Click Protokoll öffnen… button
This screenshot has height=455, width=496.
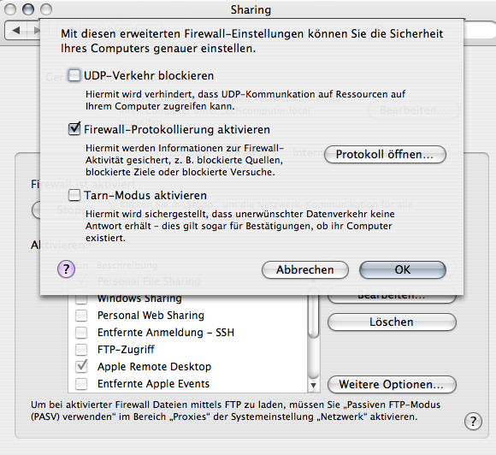[385, 155]
